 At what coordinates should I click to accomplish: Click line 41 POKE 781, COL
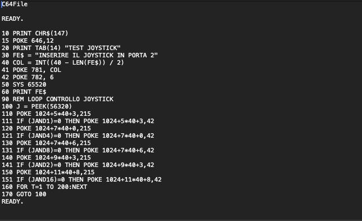click(31, 70)
